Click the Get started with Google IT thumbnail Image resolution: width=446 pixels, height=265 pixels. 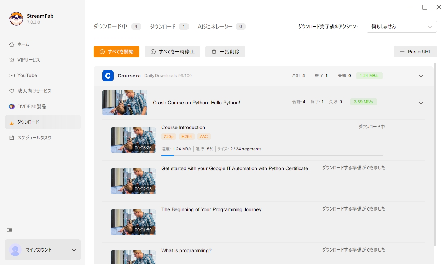tap(133, 181)
